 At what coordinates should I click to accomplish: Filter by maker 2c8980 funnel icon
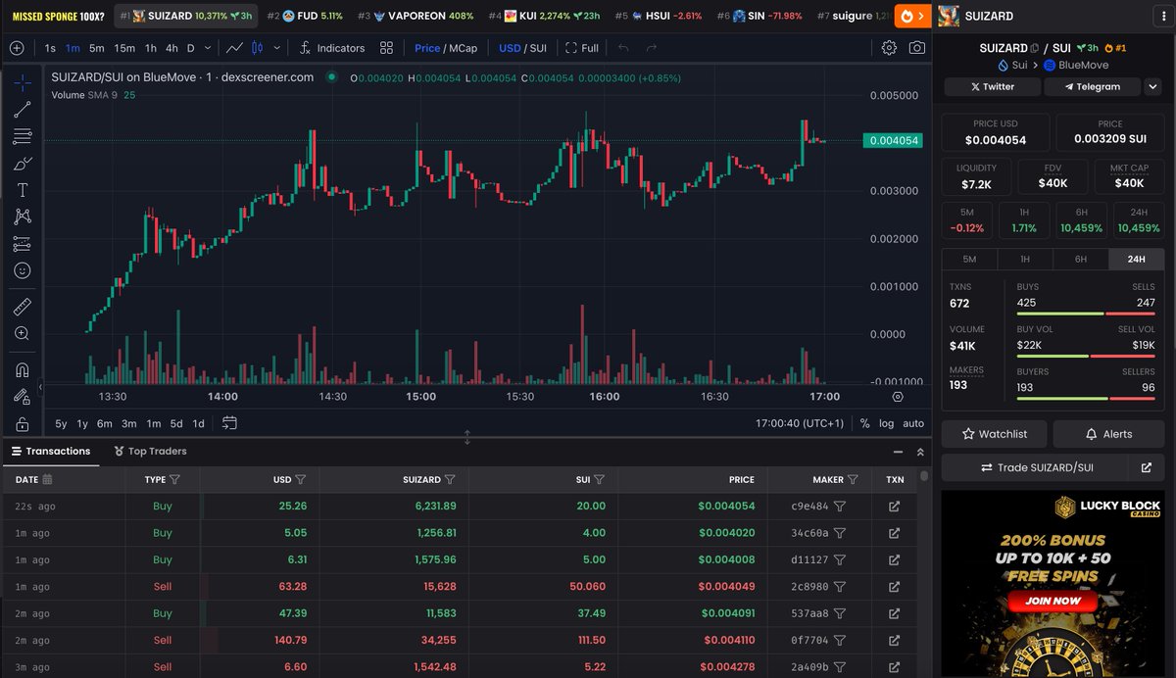coord(840,587)
